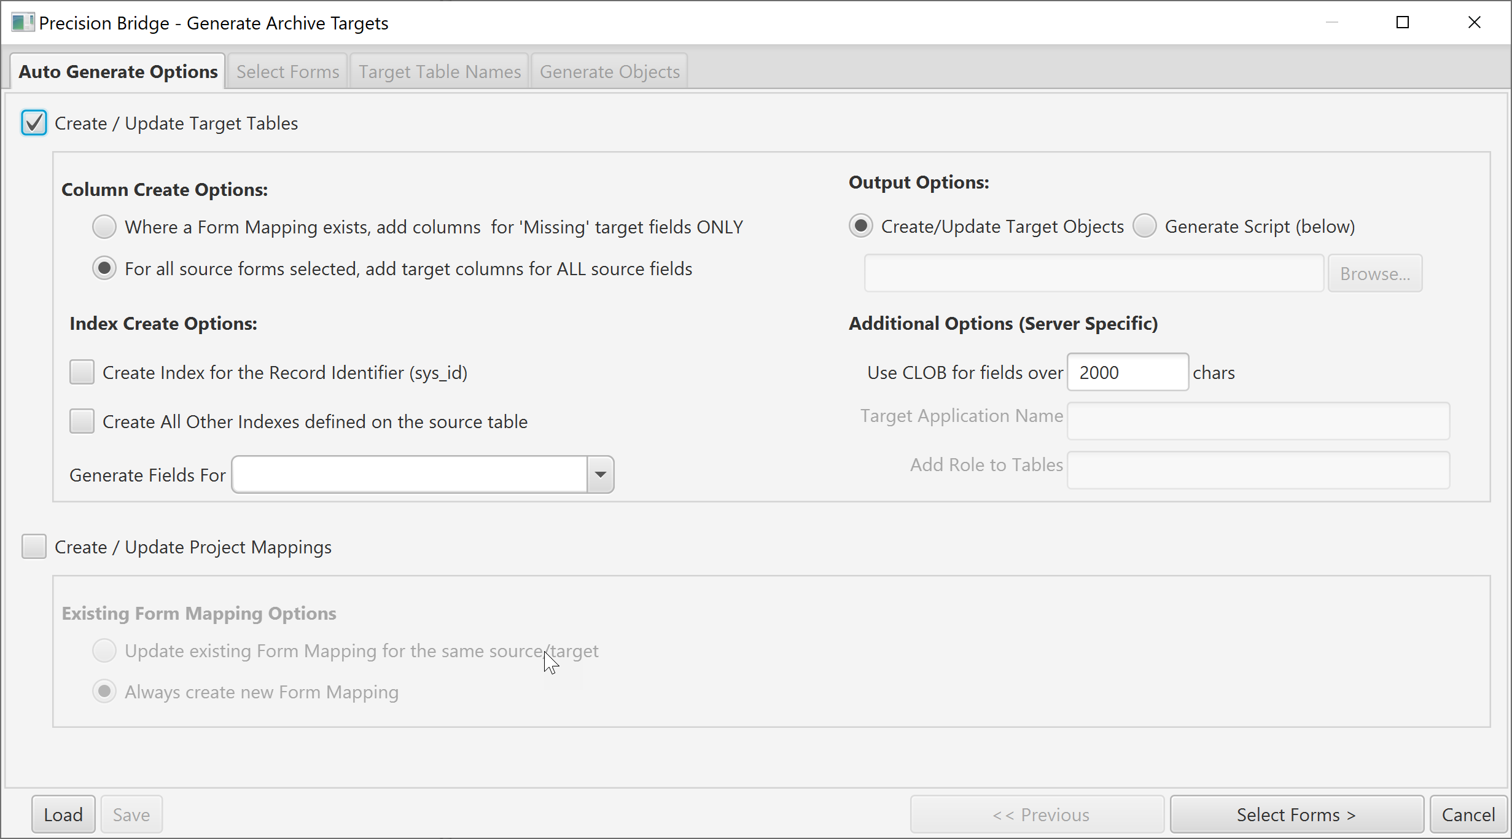Go back with the << Previous button
The height and width of the screenshot is (839, 1512).
click(1037, 814)
